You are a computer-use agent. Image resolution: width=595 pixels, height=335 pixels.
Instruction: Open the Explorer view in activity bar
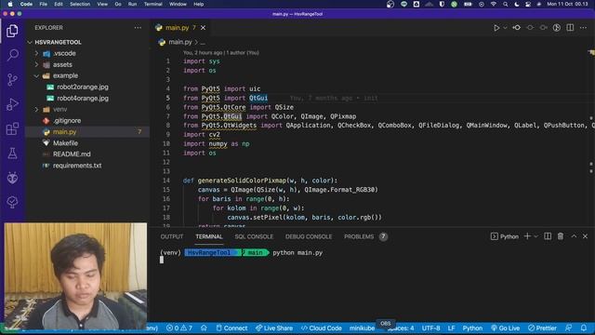tap(12, 31)
